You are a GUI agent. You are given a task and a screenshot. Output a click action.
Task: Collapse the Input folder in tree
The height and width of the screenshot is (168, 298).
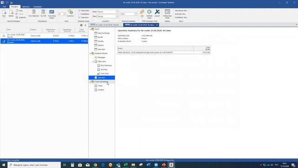click(x=90, y=29)
